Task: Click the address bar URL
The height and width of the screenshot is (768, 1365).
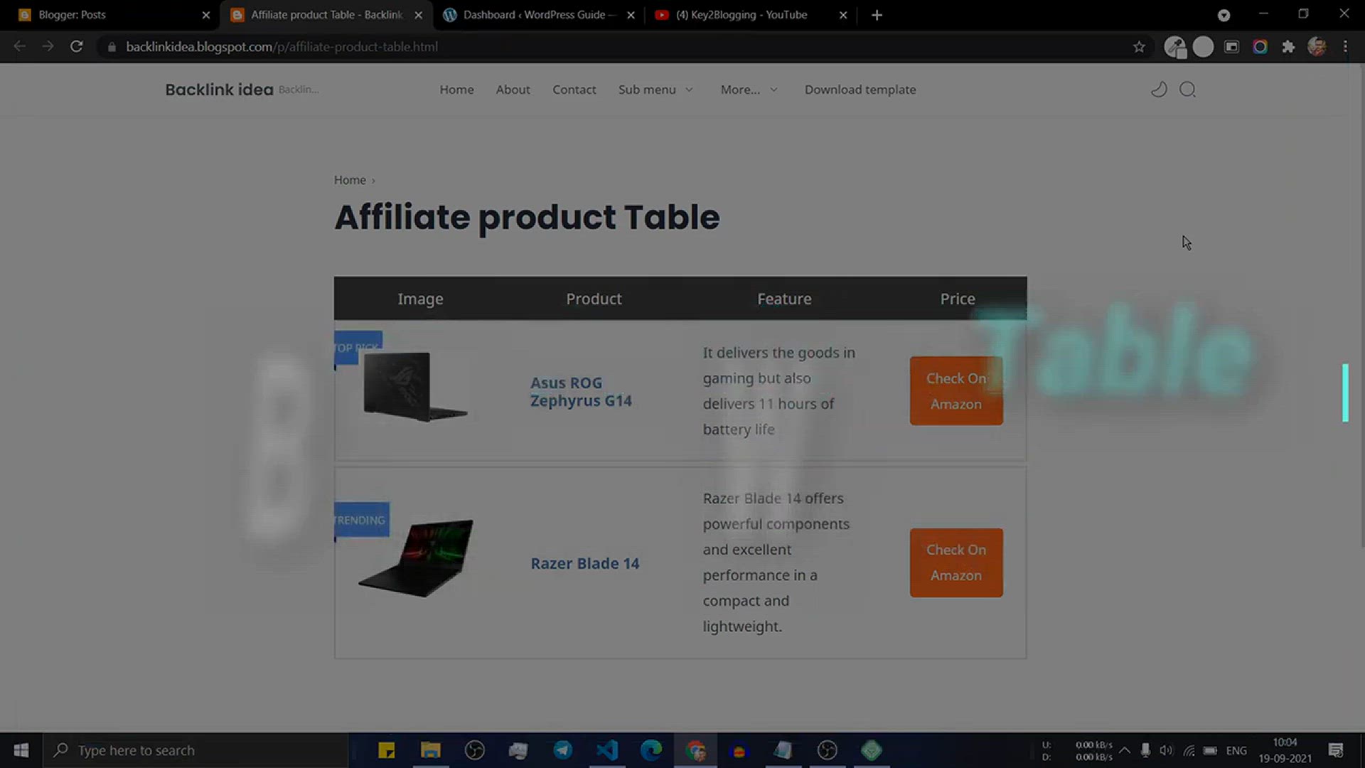Action: click(282, 47)
